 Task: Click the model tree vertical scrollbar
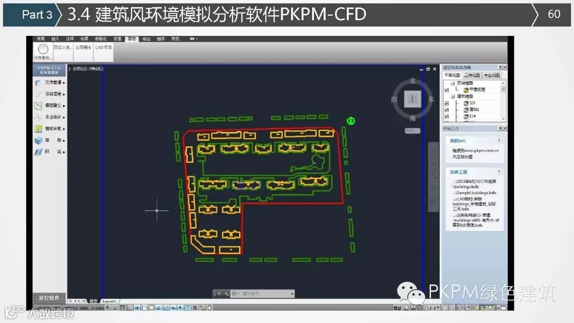[503, 100]
